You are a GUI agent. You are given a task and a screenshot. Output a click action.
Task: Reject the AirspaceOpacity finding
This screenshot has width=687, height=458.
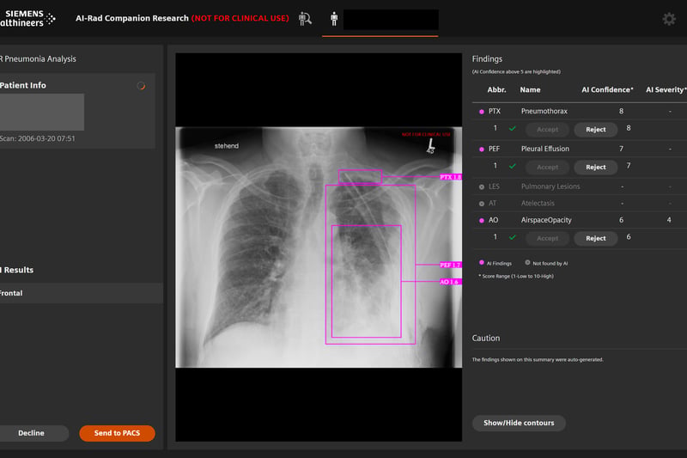[x=595, y=238]
